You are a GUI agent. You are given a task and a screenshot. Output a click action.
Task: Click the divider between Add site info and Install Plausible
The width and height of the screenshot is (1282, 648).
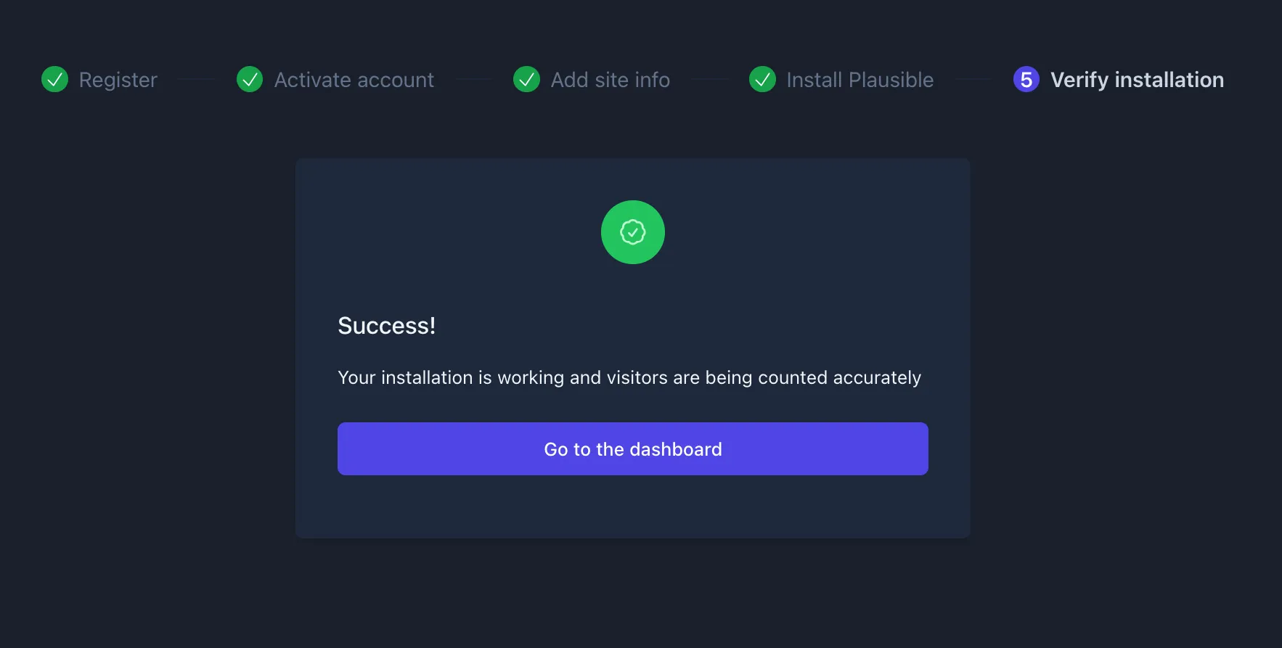pyautogui.click(x=710, y=79)
